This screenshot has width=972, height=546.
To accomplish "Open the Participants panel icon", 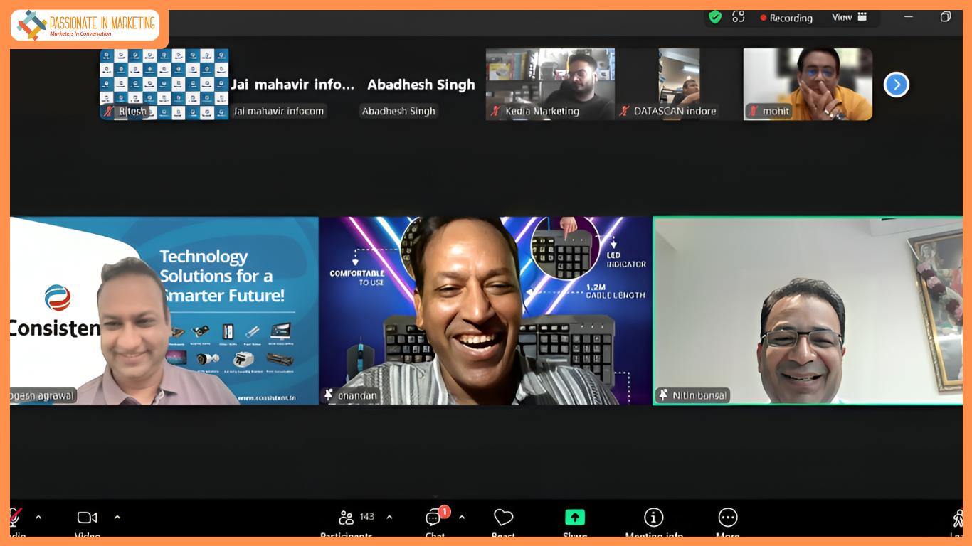I will [x=347, y=518].
